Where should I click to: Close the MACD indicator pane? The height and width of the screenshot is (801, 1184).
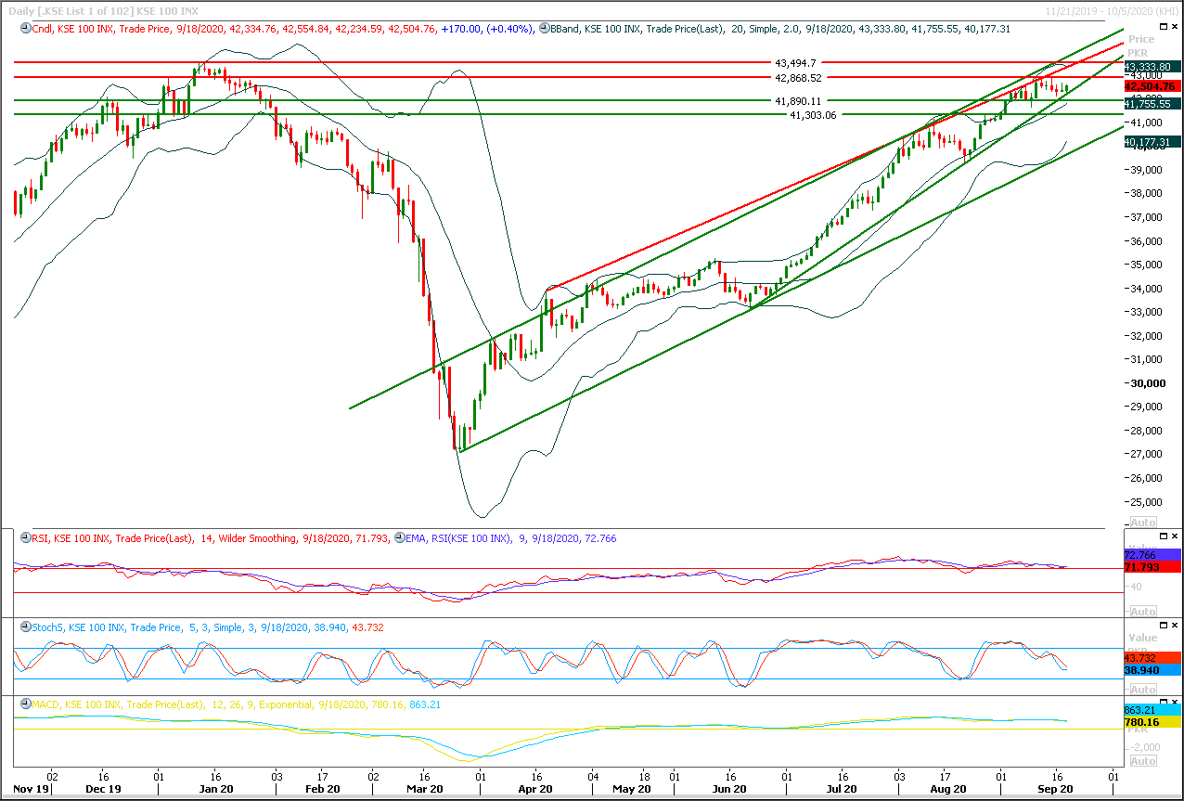pyautogui.click(x=1175, y=704)
